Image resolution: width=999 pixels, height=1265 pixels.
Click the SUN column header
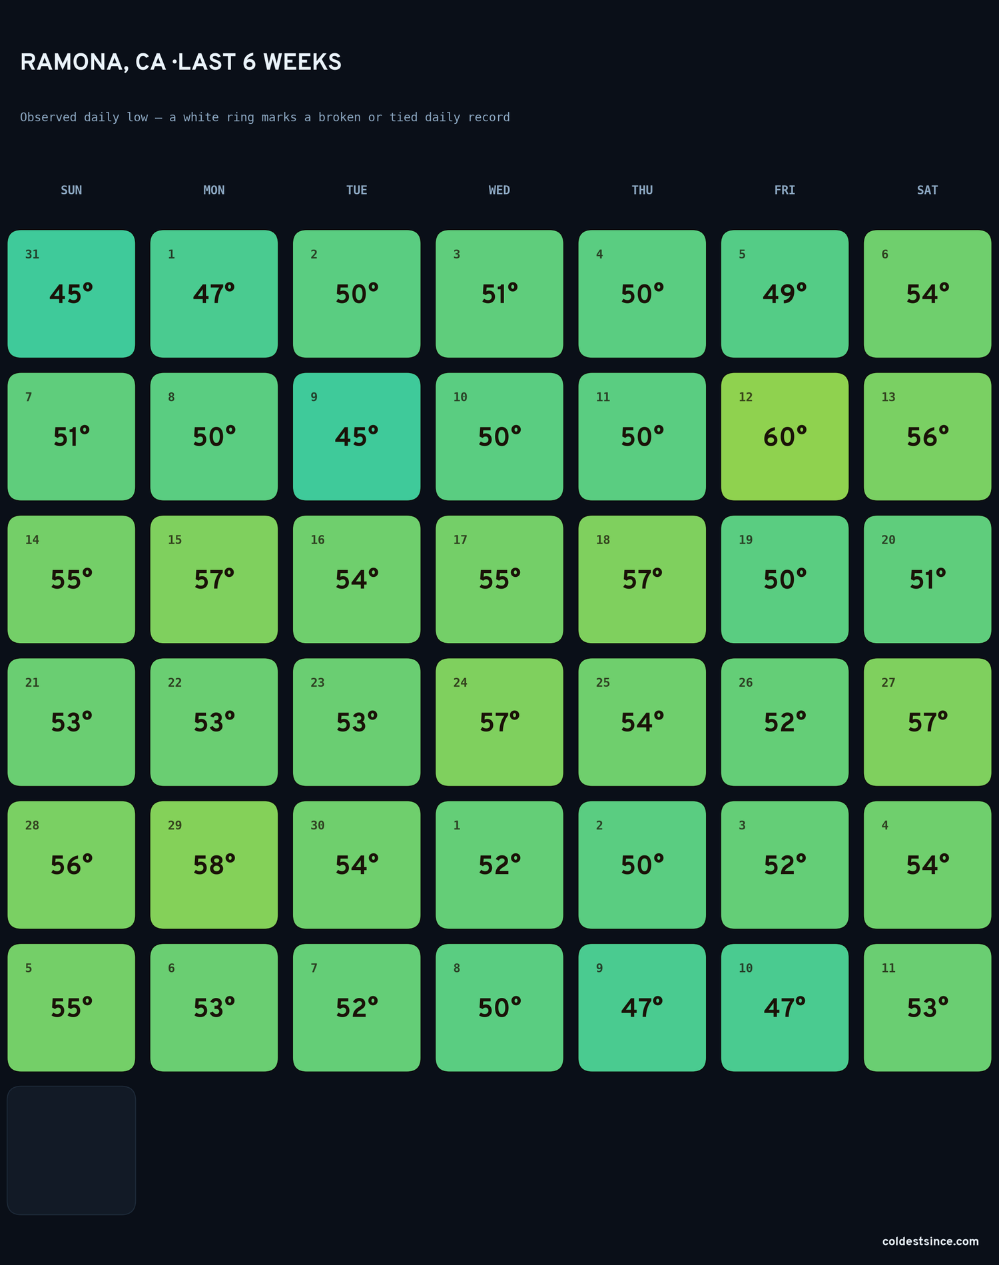tap(71, 190)
